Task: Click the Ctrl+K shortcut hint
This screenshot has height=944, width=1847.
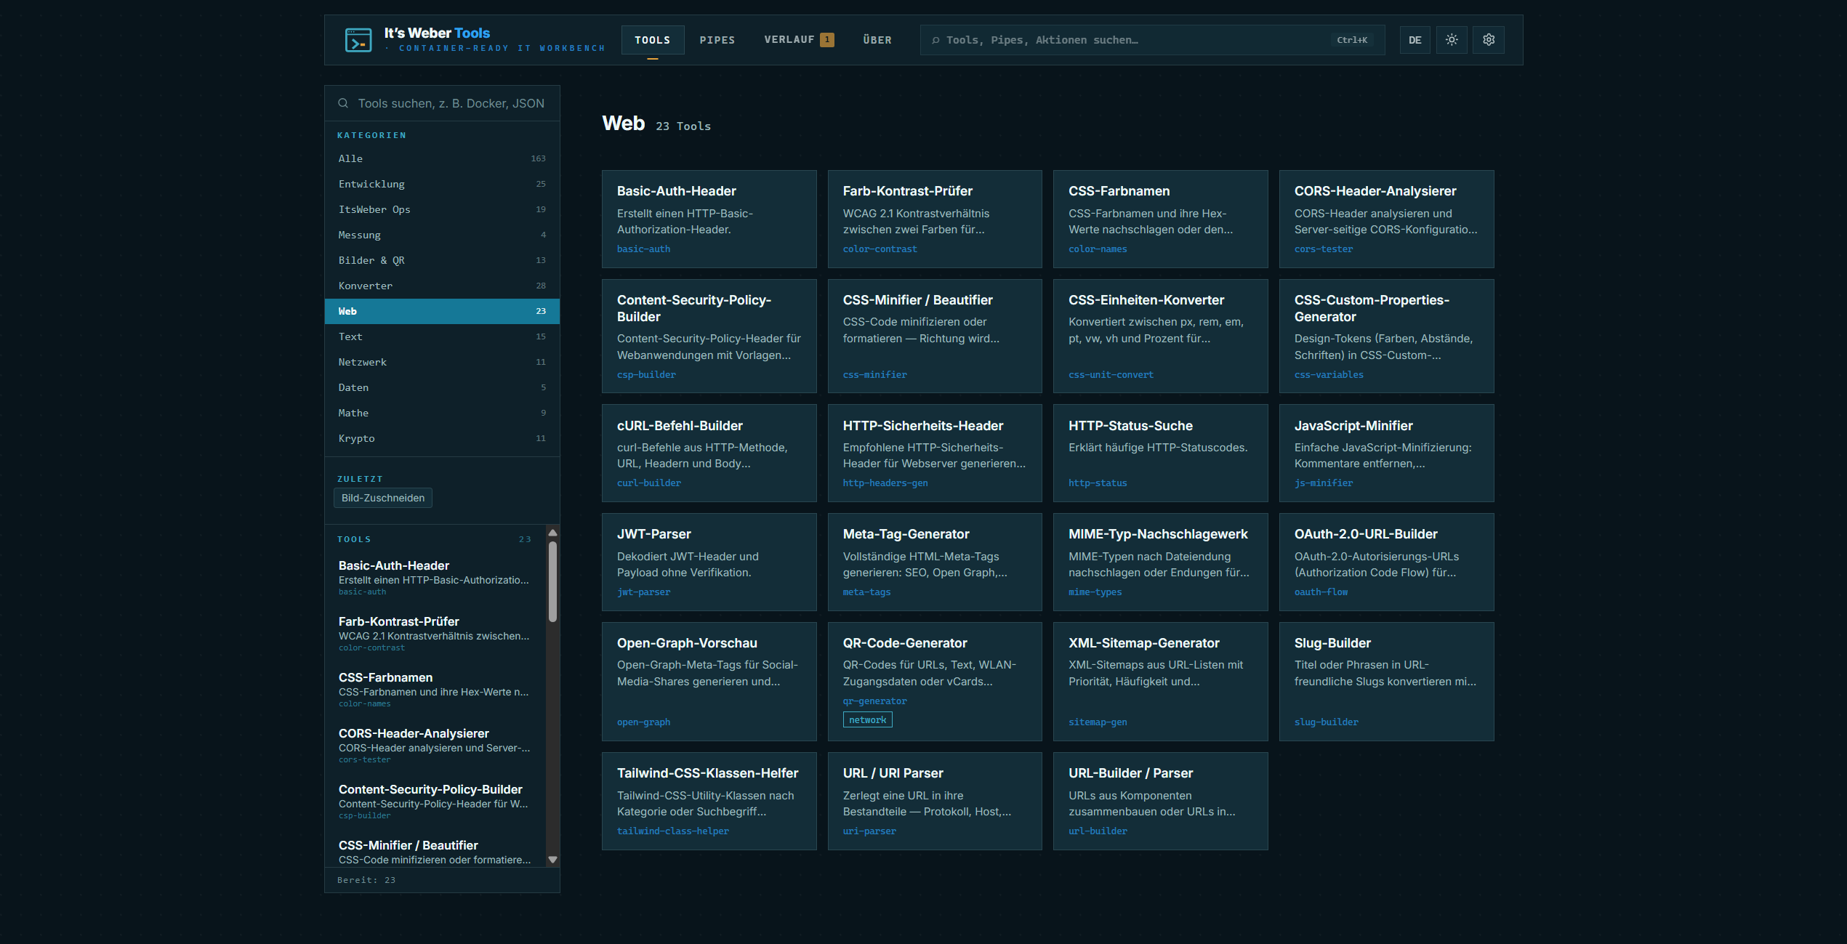Action: click(1352, 40)
